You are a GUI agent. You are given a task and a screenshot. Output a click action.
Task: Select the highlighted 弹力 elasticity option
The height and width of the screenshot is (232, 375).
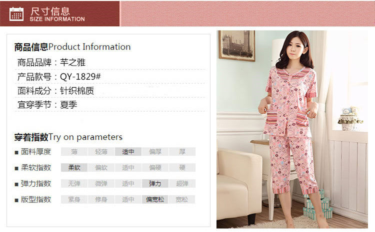[x=155, y=184]
